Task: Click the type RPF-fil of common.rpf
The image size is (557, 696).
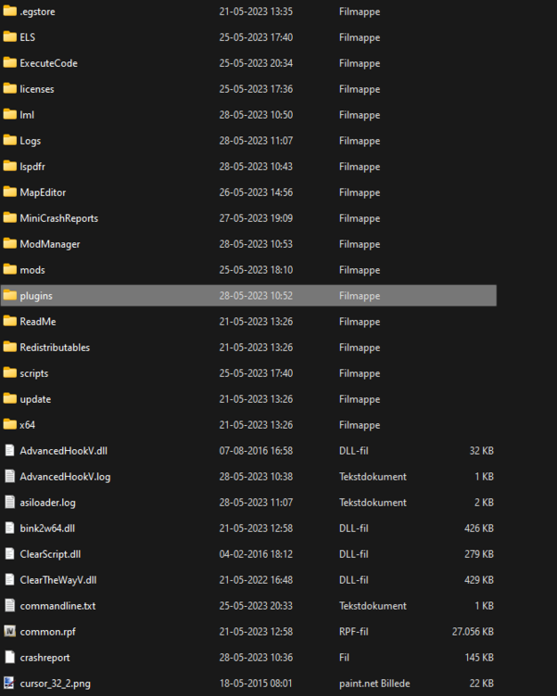Action: click(x=353, y=631)
